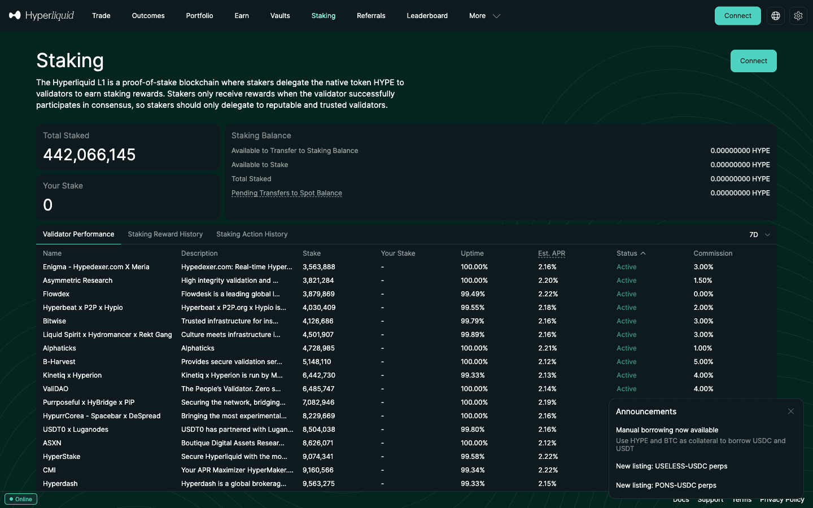Open the 7D time range dropdown
The height and width of the screenshot is (508, 813).
(x=760, y=235)
